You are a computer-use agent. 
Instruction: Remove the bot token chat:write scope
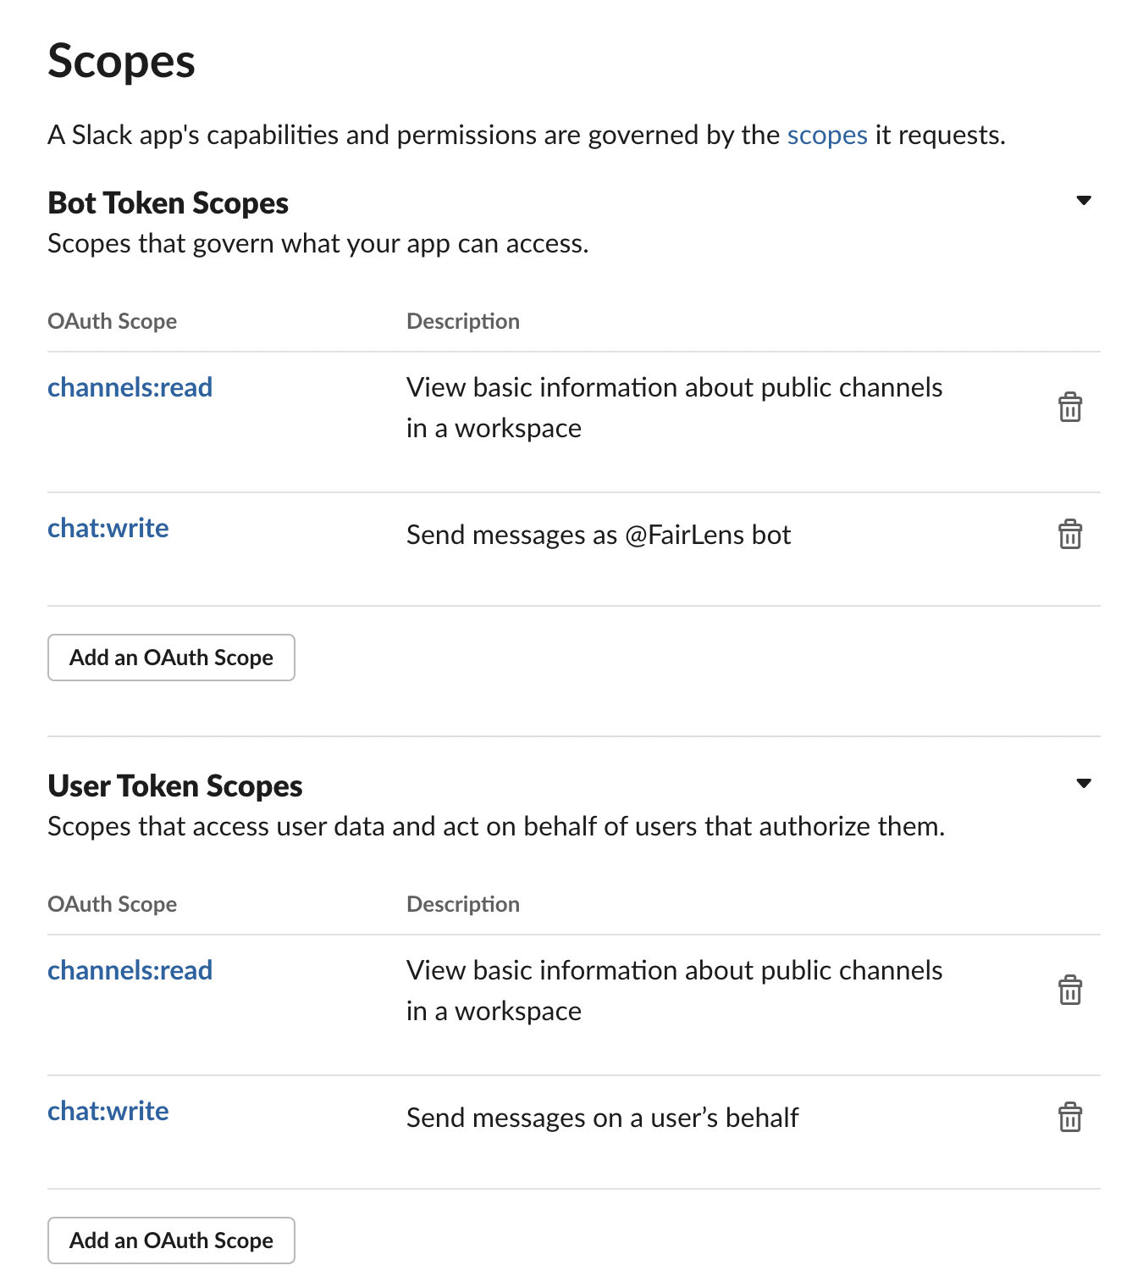click(x=1070, y=535)
